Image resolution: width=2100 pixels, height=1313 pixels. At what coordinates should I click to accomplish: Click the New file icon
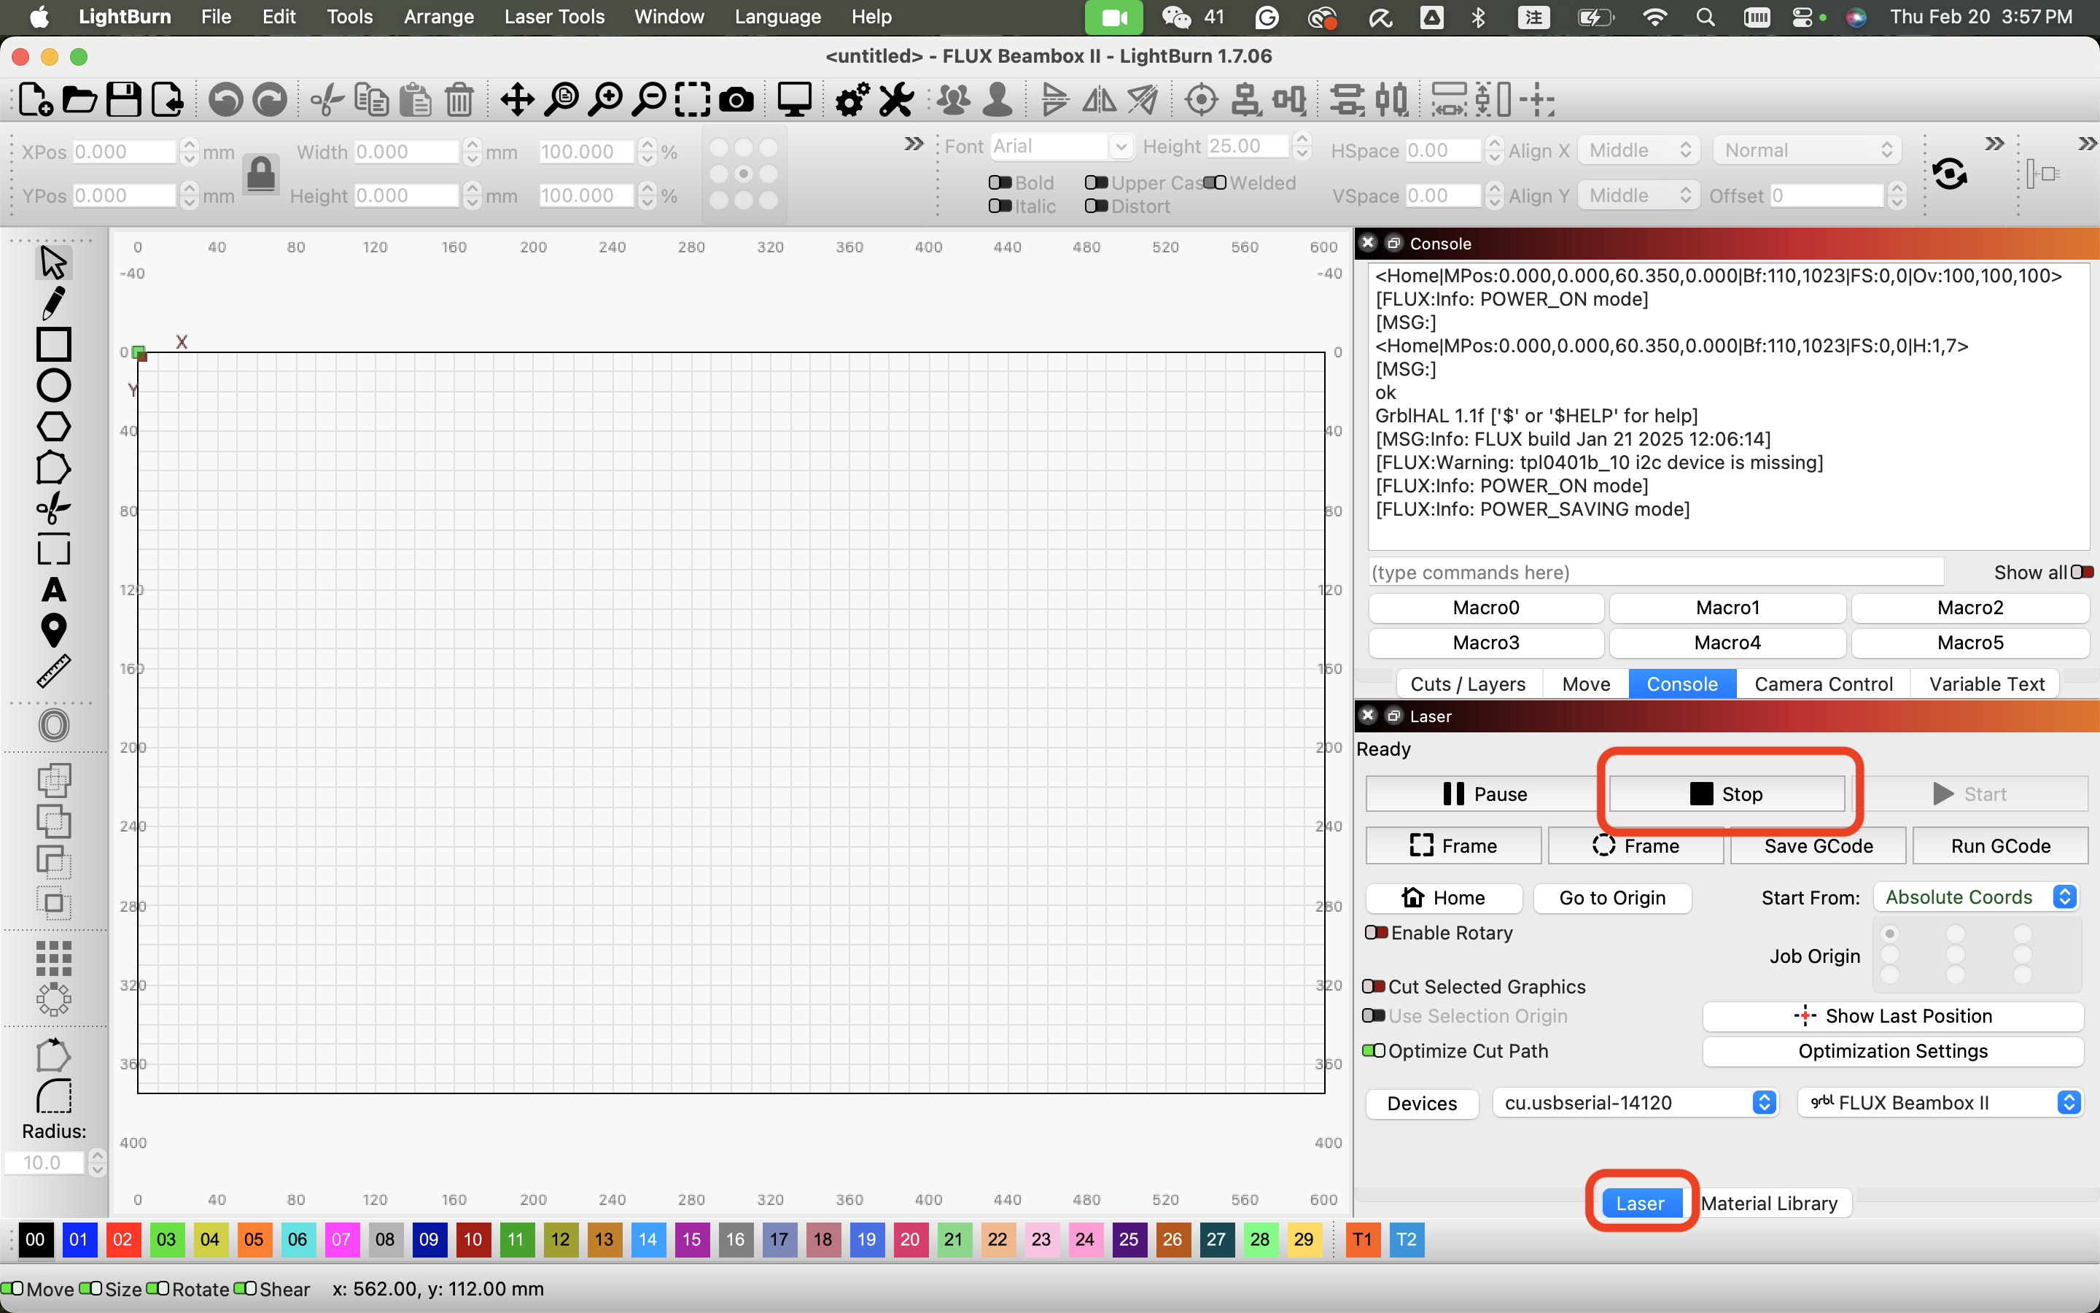pos(35,100)
